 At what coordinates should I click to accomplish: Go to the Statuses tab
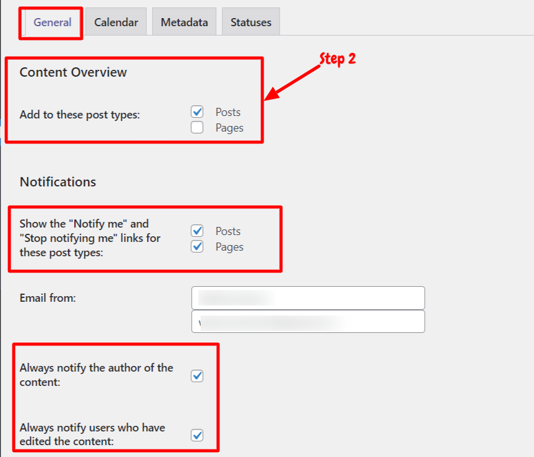(251, 22)
